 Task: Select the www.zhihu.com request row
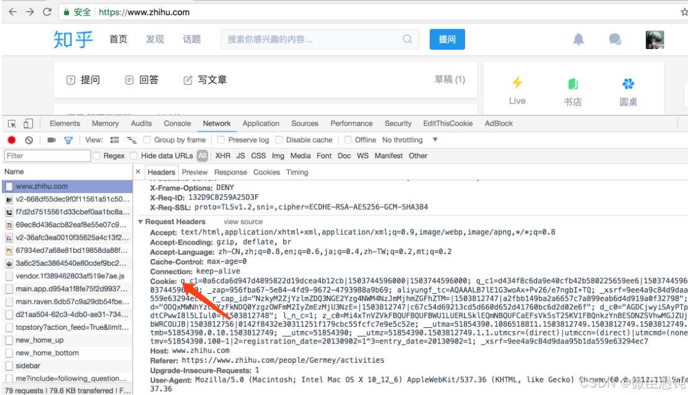coord(67,186)
